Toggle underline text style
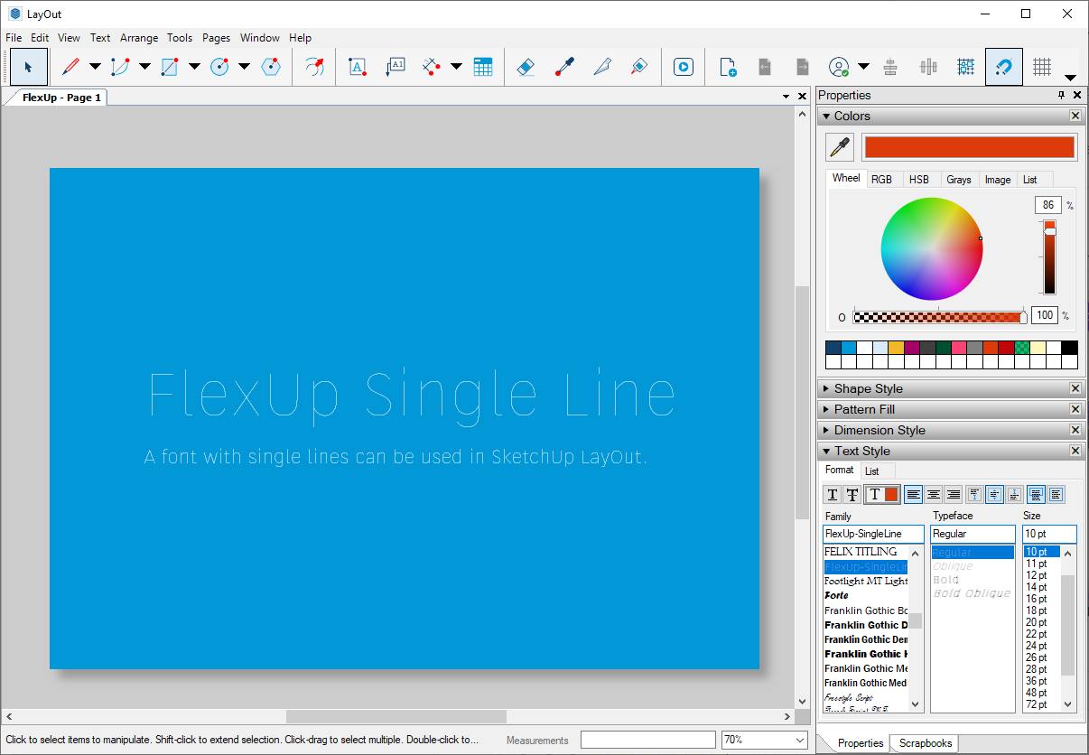 [x=833, y=495]
